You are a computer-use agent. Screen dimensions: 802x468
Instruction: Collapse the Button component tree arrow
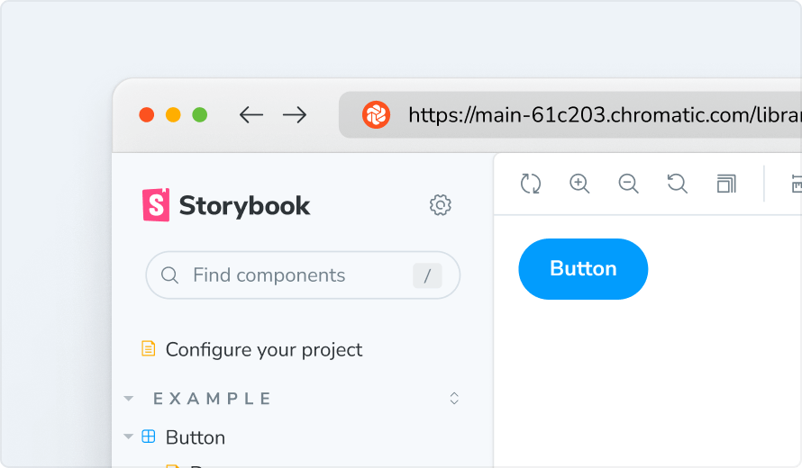129,437
